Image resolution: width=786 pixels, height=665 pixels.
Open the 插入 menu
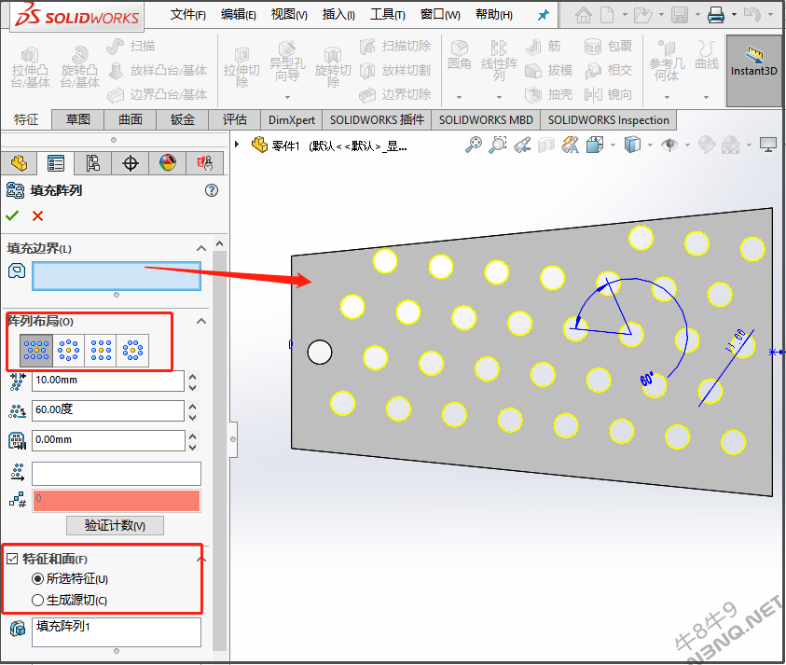coord(338,15)
